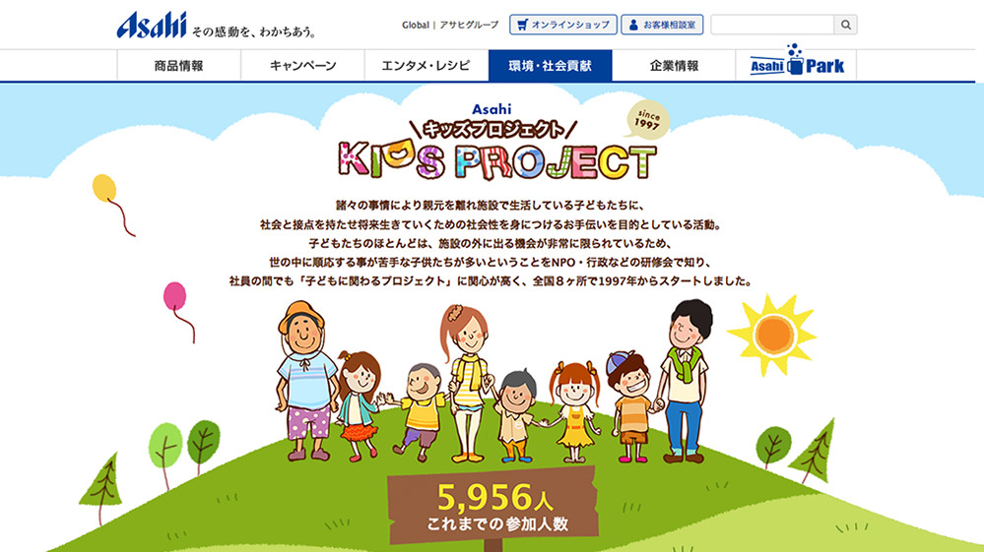Select the エンタメ・レシピ tab
The height and width of the screenshot is (552, 984).
click(x=426, y=66)
